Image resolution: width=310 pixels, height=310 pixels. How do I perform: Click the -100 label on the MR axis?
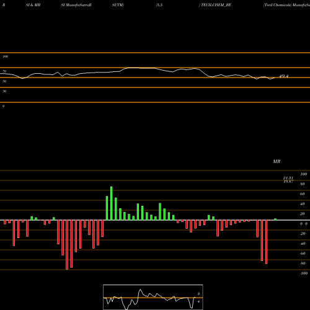(x=304, y=273)
